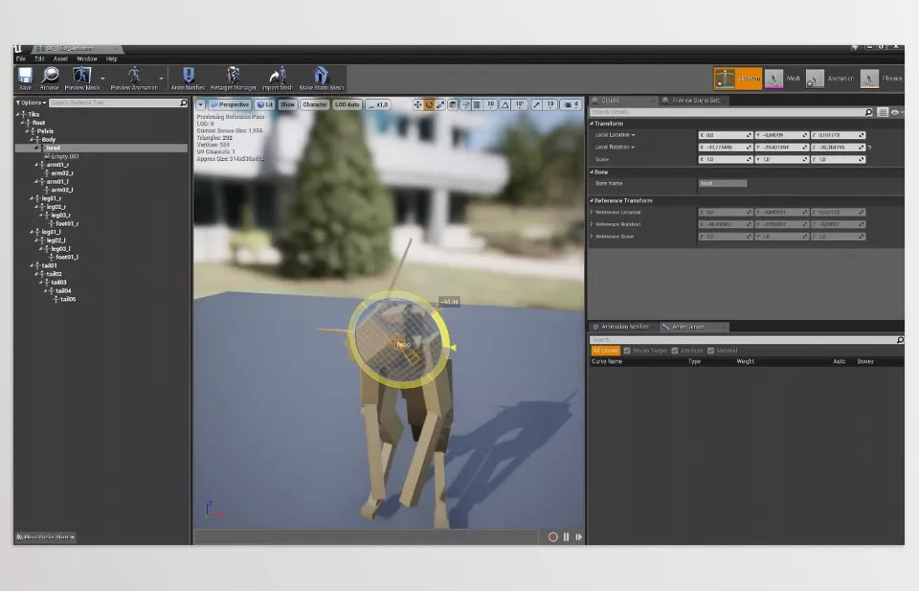Open the camera speed setting
Screen dimensions: 919x591
point(571,104)
